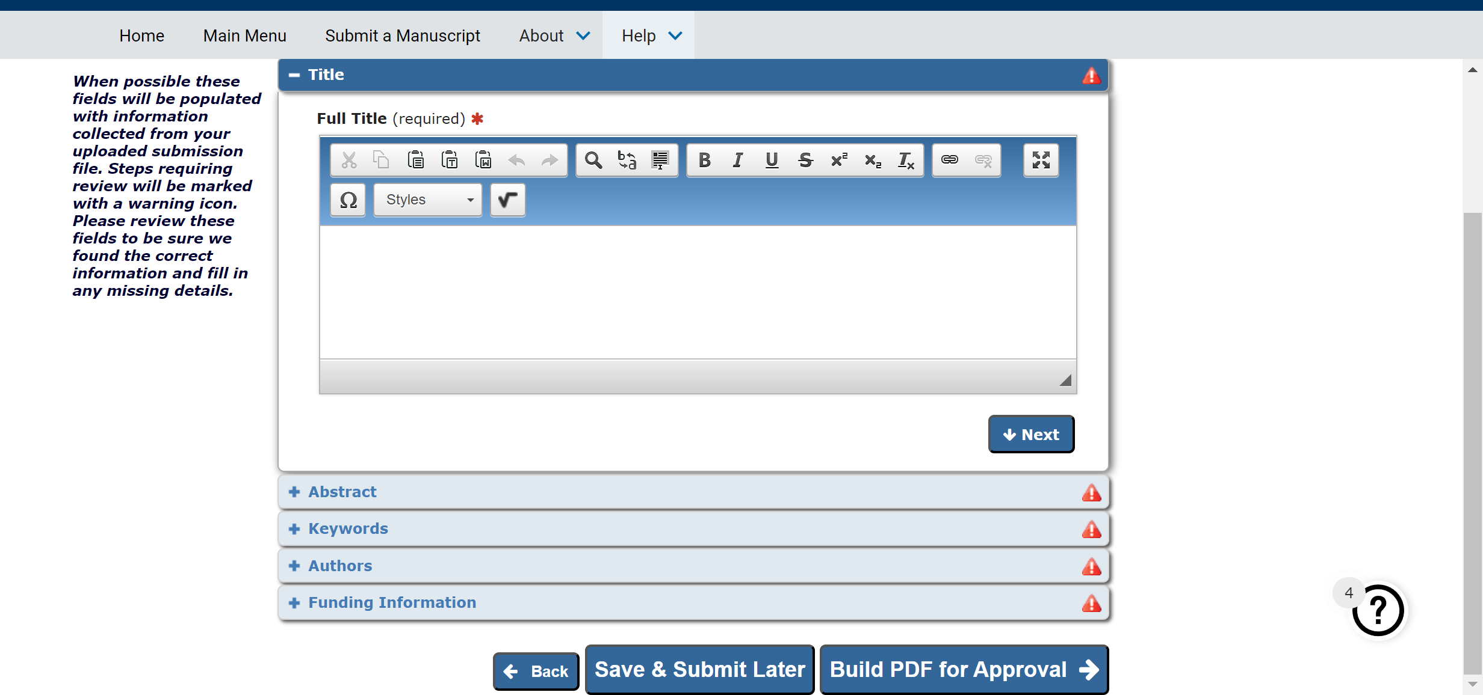Expand the Funding Information section
Screen dimensions: 1483x695
tap(392, 602)
